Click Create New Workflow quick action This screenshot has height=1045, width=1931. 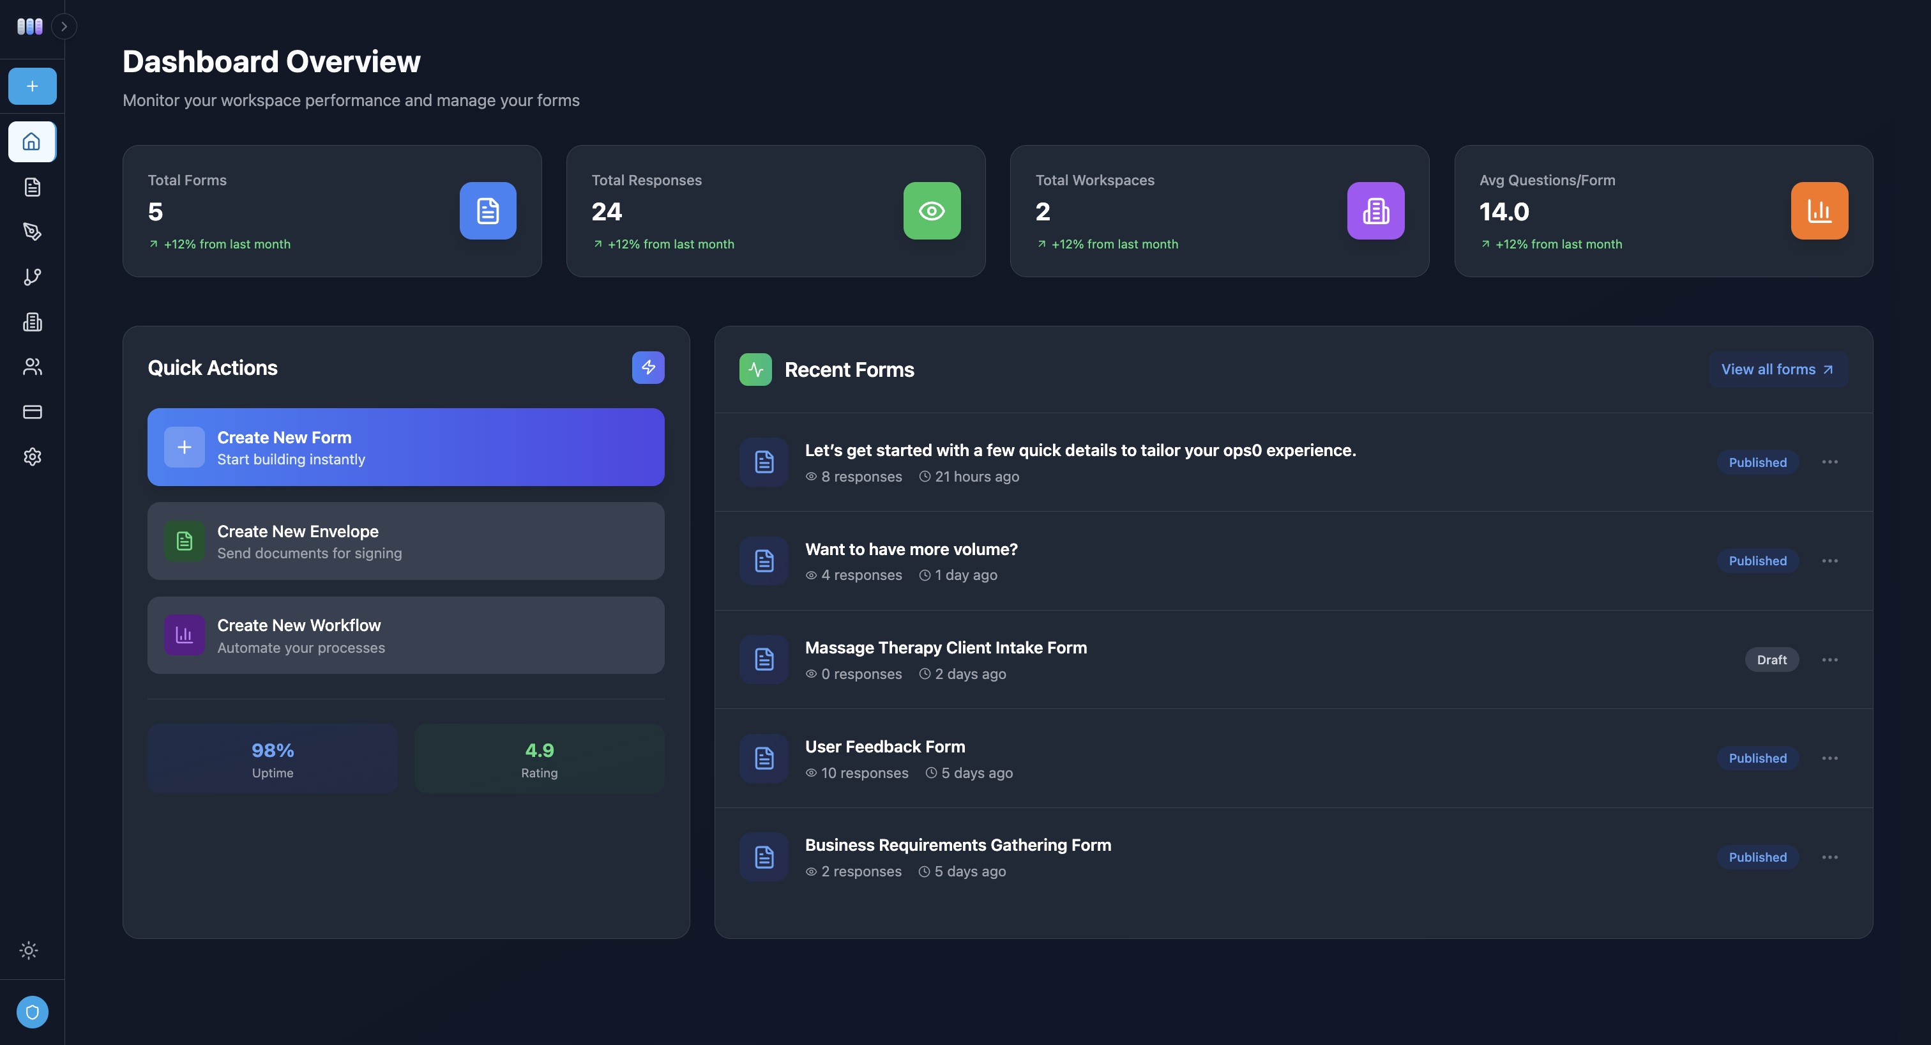[x=405, y=636]
